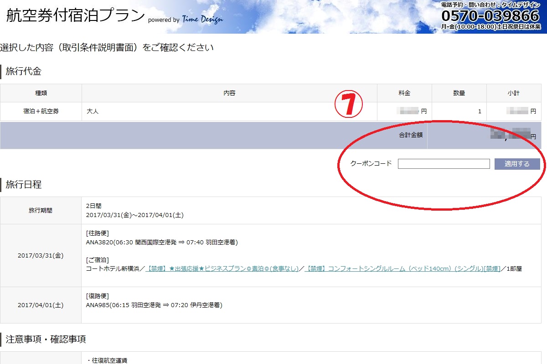Click the phone number 0570-039866

coord(490,16)
